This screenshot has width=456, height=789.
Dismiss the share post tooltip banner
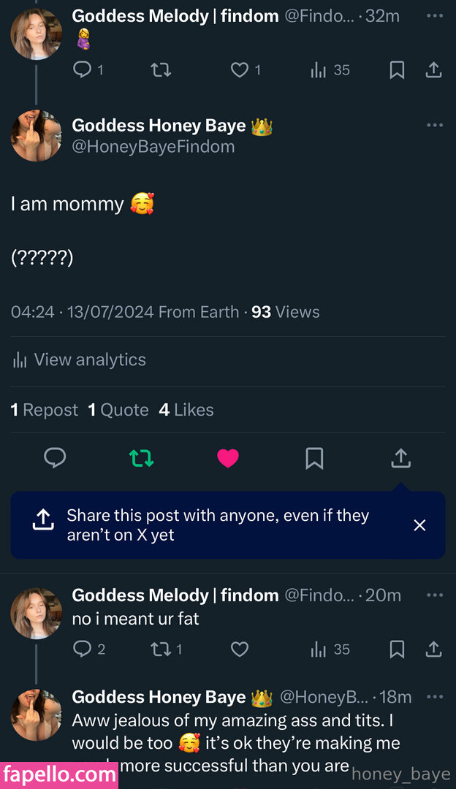click(419, 525)
